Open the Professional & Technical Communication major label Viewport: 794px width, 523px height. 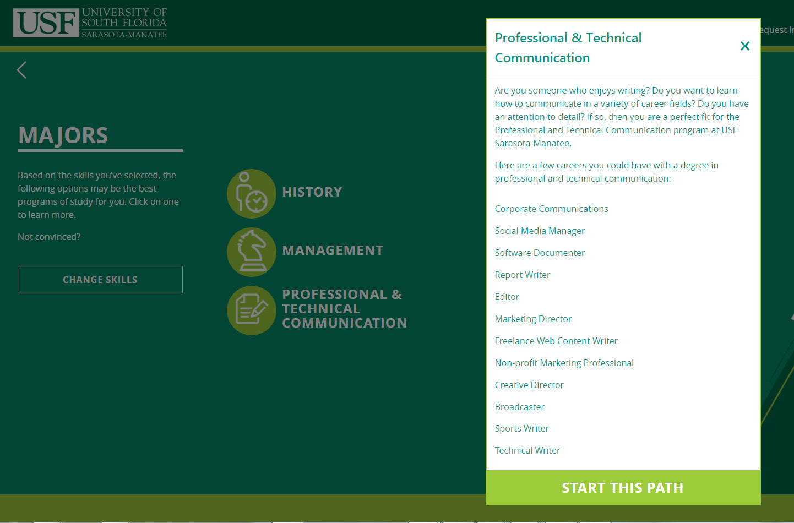click(x=345, y=309)
